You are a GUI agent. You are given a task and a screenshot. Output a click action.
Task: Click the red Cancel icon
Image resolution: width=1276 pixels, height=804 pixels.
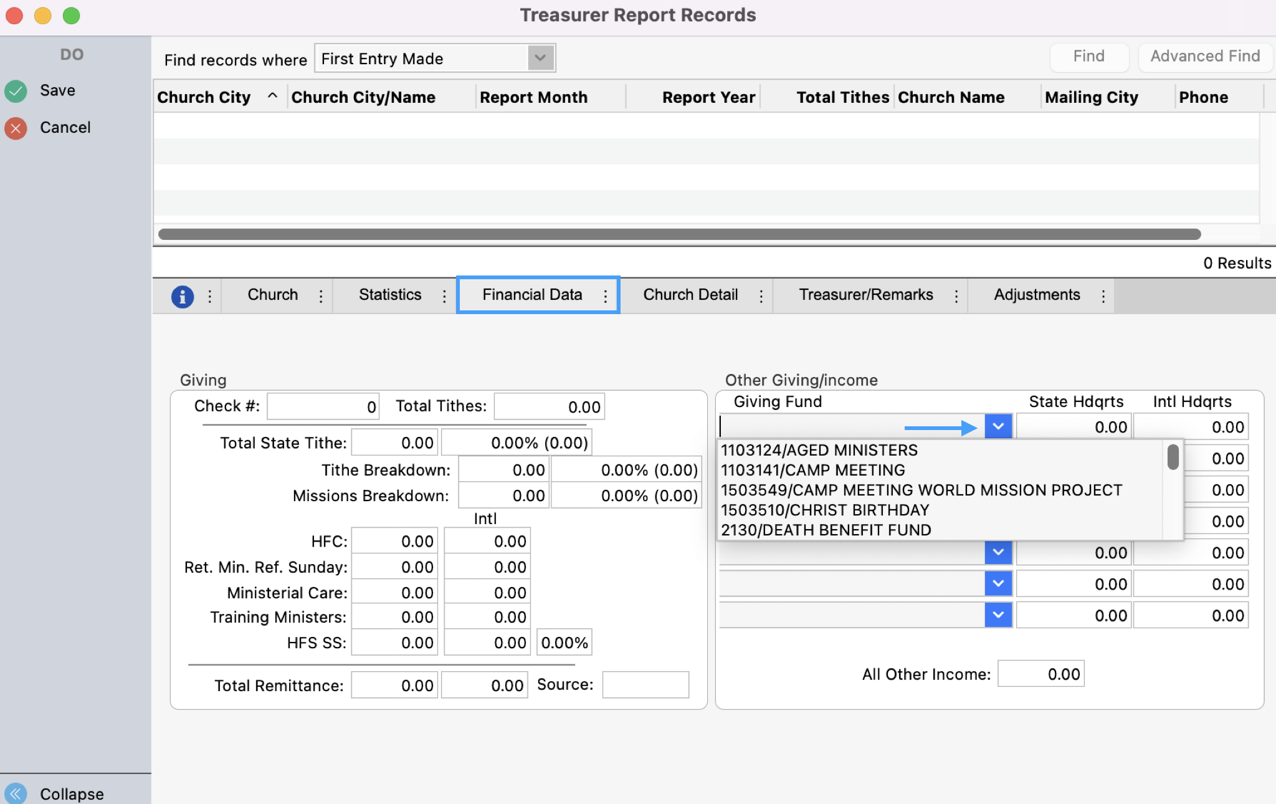(16, 128)
